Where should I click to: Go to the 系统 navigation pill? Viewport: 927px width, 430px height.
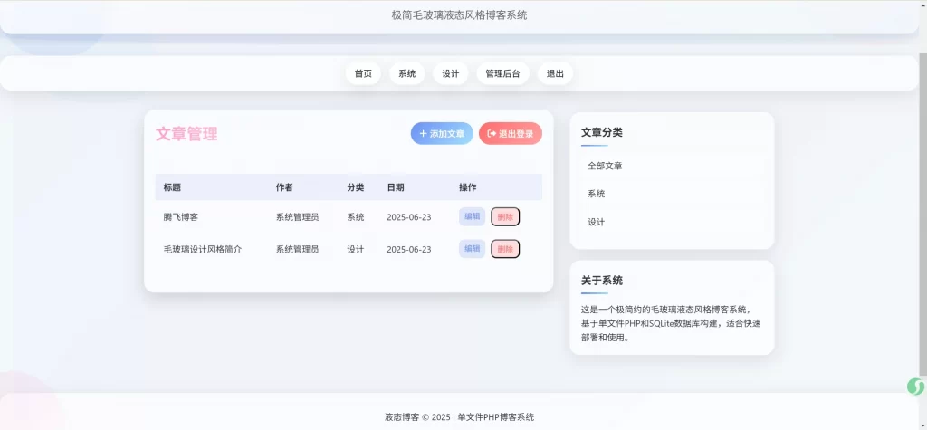click(x=406, y=74)
